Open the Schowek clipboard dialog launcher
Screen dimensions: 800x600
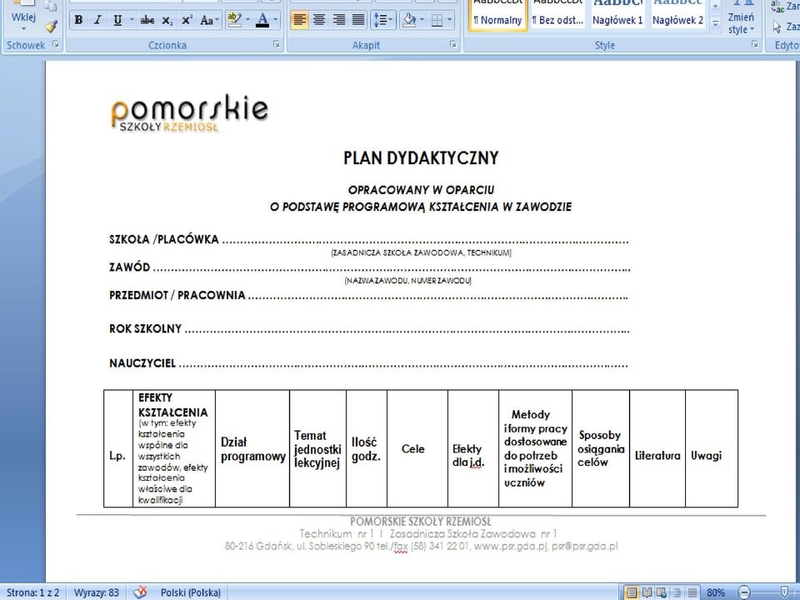[x=56, y=45]
